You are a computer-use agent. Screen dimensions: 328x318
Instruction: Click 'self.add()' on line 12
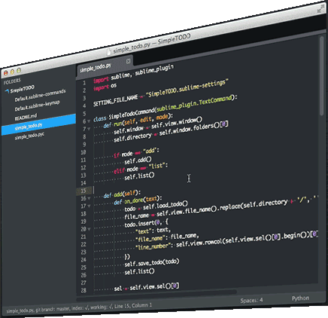pos(138,160)
